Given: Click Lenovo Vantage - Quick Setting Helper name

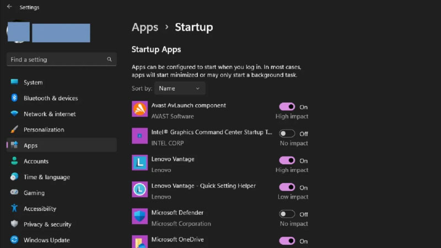Looking at the screenshot, I should pyautogui.click(x=203, y=186).
